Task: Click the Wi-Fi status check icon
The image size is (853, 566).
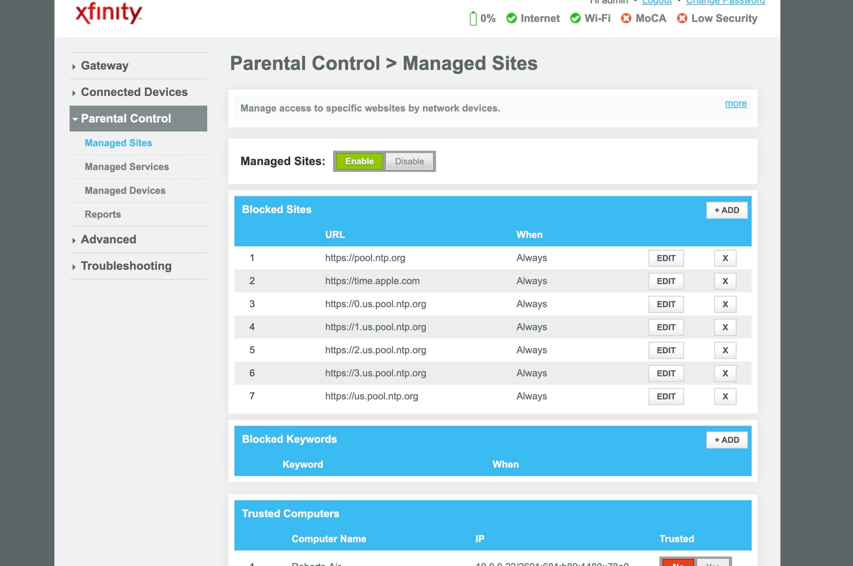Action: coord(575,18)
